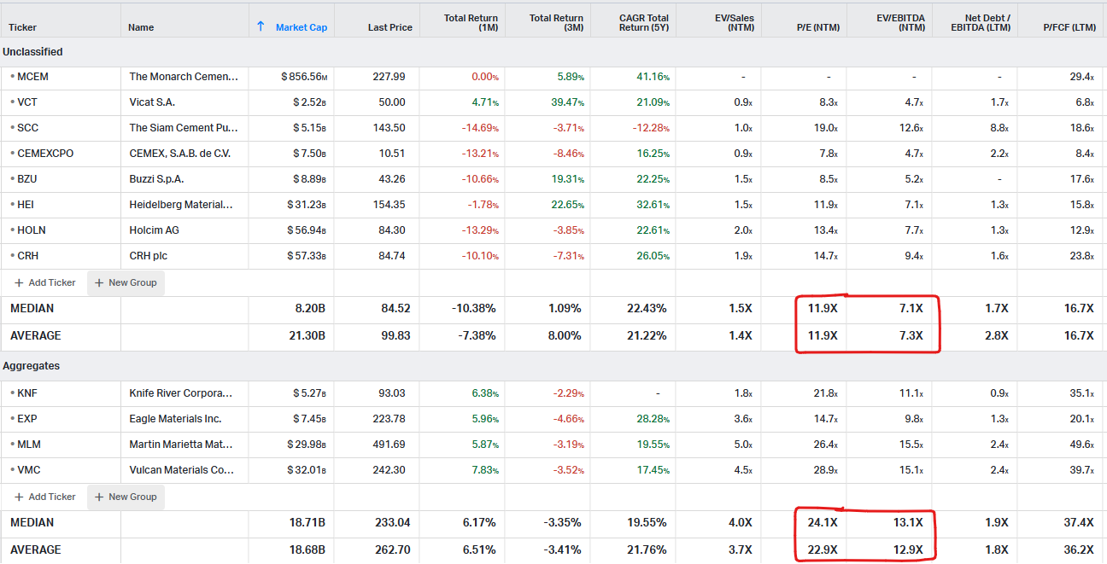Select the Vulcan Materials company name
Image resolution: width=1107 pixels, height=564 pixels.
pyautogui.click(x=182, y=470)
